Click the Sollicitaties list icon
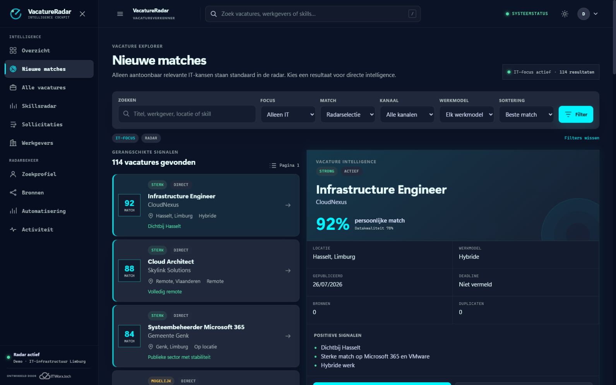 (13, 125)
